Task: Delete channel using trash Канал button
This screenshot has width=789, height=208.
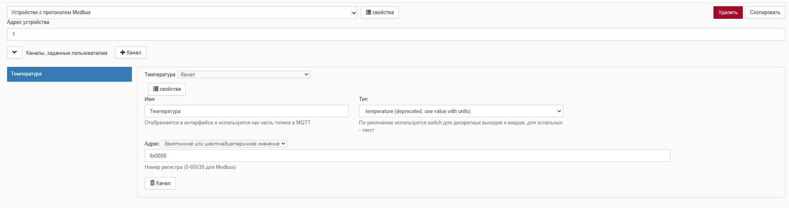Action: pos(160,183)
